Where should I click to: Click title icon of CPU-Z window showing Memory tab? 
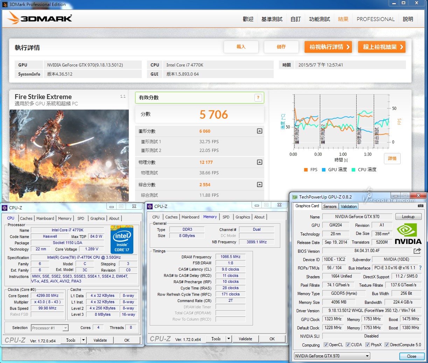(x=150, y=206)
